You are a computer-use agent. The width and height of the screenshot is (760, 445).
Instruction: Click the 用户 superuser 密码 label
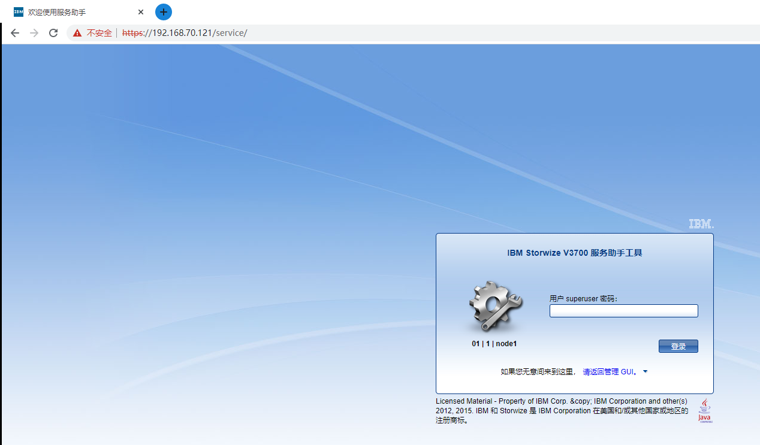[583, 298]
